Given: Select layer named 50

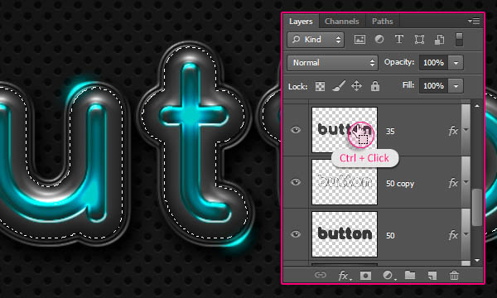Looking at the screenshot, I should pyautogui.click(x=390, y=236).
